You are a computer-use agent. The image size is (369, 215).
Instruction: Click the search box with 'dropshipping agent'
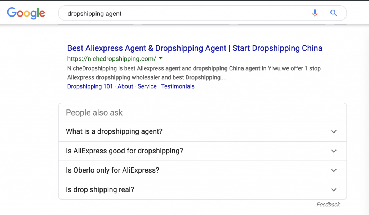point(180,14)
